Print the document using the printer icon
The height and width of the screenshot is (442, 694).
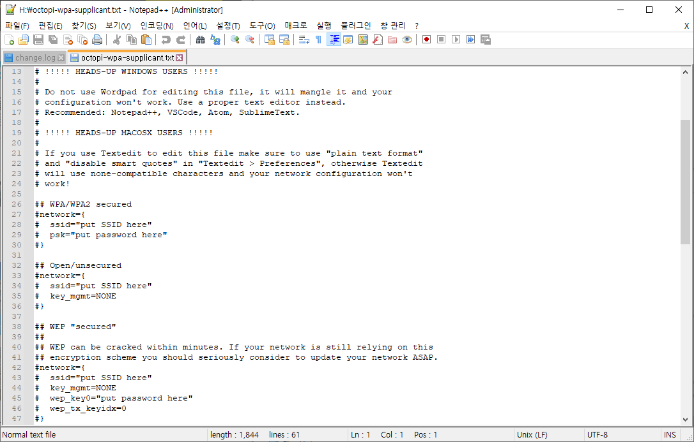coord(97,40)
